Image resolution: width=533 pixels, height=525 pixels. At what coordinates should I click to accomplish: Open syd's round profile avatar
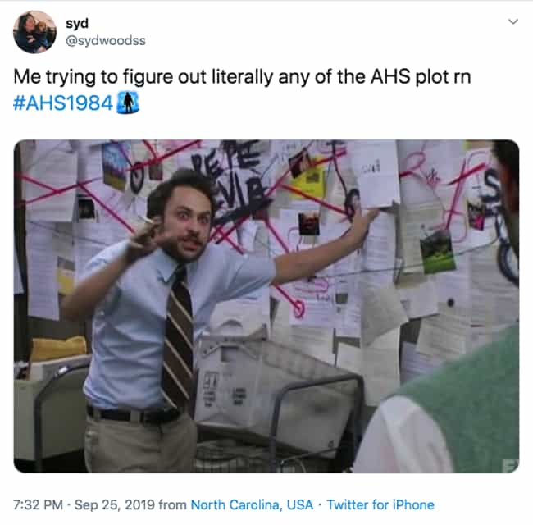click(34, 32)
